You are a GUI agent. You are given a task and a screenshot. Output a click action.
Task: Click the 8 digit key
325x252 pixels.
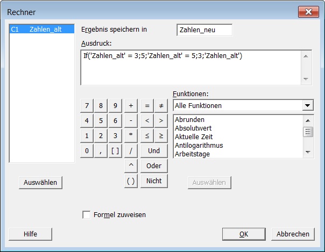click(x=101, y=106)
